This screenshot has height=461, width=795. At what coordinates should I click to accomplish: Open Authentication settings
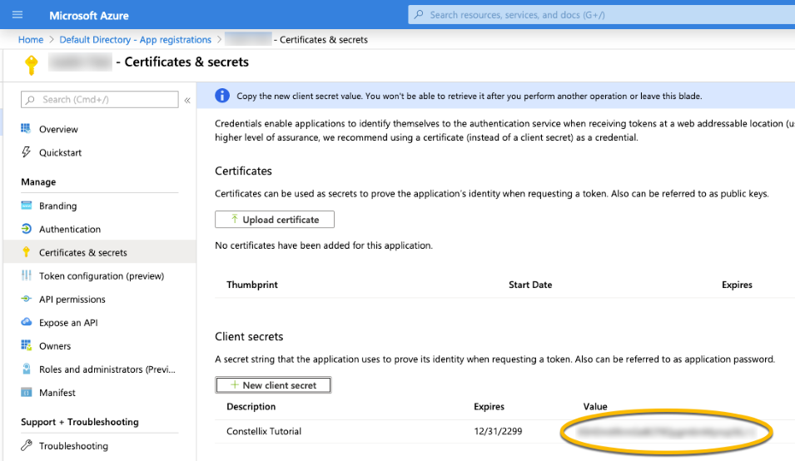point(70,230)
